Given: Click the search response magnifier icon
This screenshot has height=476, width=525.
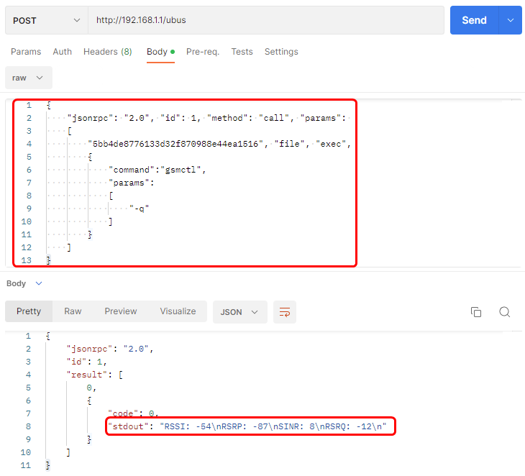Looking at the screenshot, I should coord(505,312).
